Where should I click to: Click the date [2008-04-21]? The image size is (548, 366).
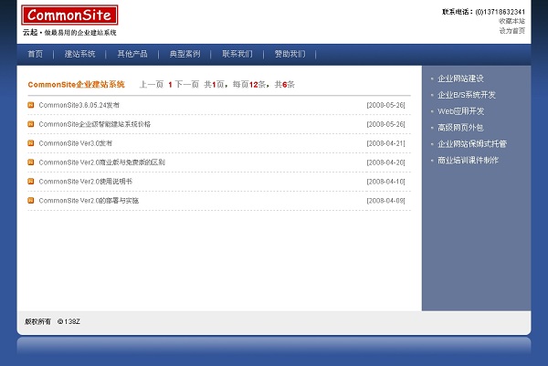385,143
